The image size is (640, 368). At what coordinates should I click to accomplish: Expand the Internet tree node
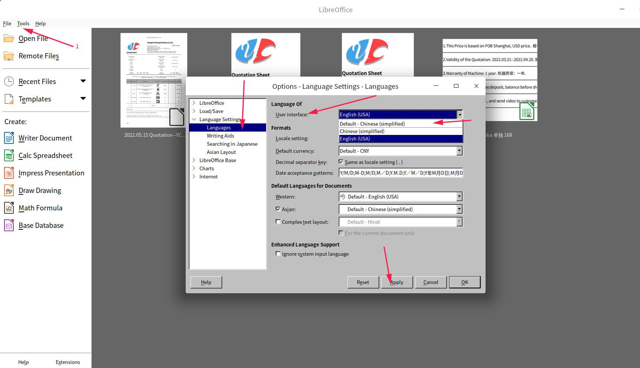click(x=194, y=177)
